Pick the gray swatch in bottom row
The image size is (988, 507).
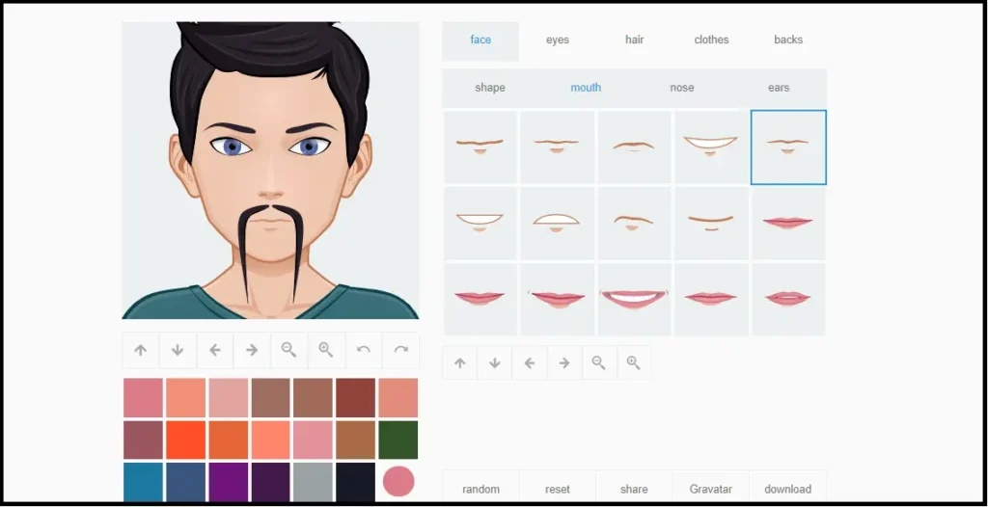click(314, 482)
